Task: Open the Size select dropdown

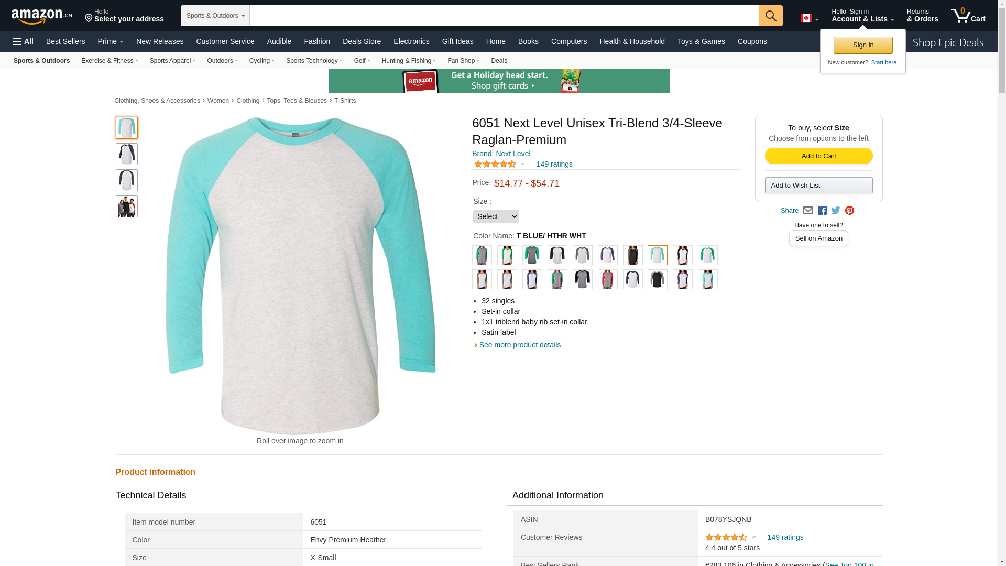Action: [x=496, y=216]
